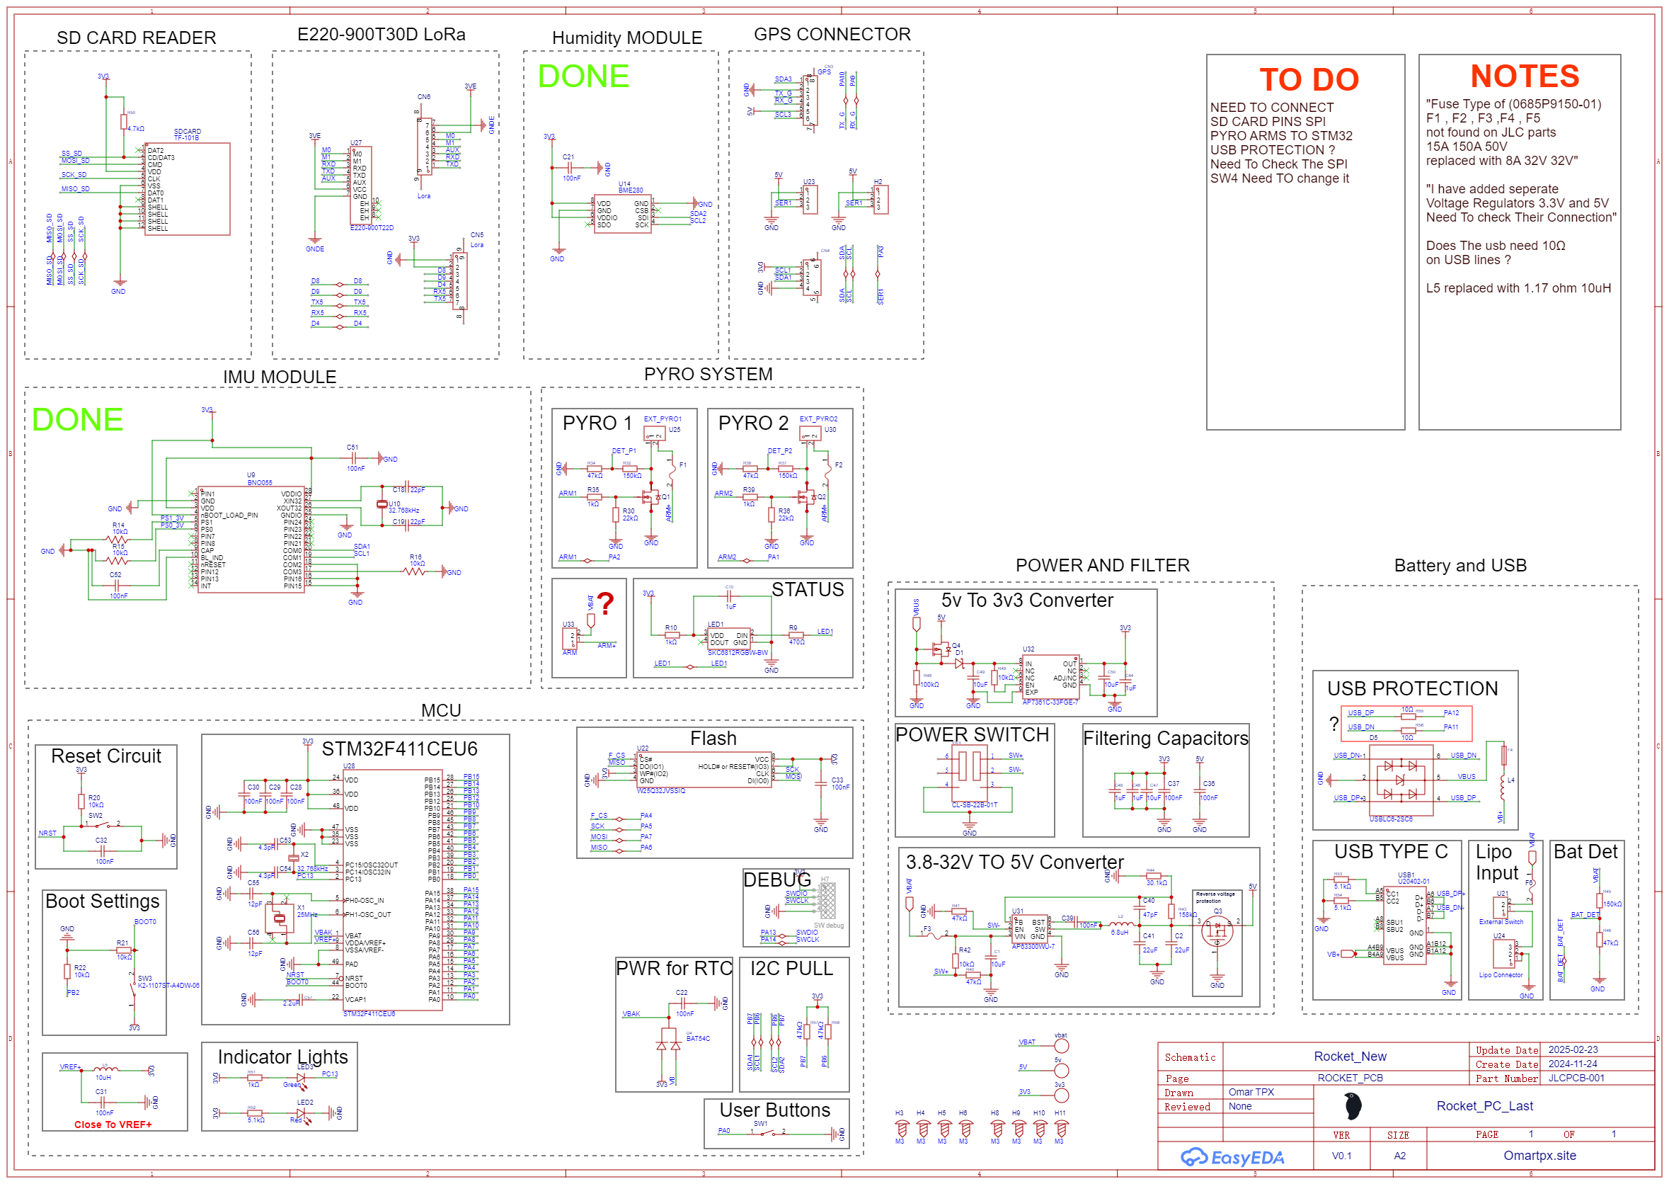
Task: Click the 'Filtering Capacitors' label
Action: coord(1166,738)
